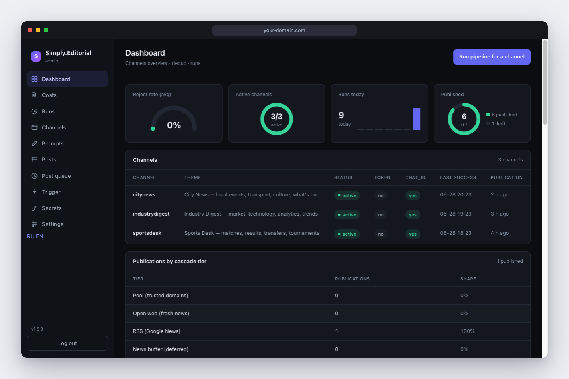
Task: Click last success '06-28 20:23'
Action: click(456, 195)
